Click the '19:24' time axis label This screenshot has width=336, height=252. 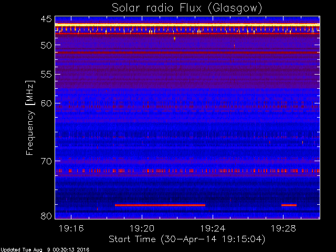pos(213,228)
